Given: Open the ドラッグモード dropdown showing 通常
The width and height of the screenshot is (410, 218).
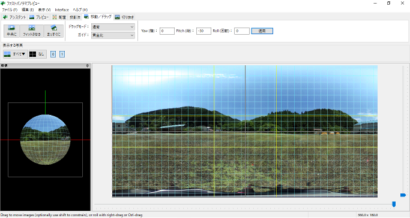Looking at the screenshot, I should pos(113,27).
